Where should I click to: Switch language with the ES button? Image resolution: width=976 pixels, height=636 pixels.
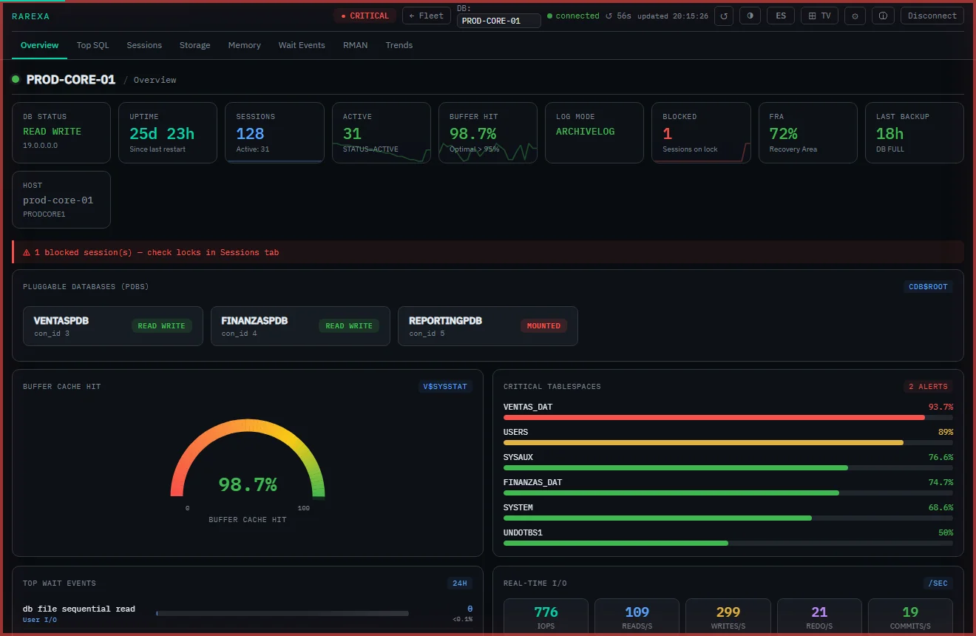[x=781, y=16]
